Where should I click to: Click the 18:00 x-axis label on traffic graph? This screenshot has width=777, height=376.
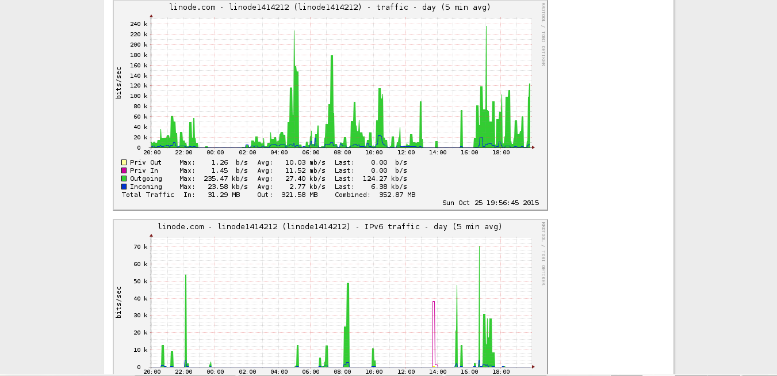pyautogui.click(x=502, y=153)
